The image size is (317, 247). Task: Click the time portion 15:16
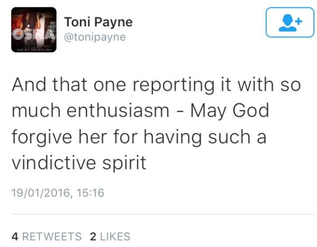pos(90,193)
